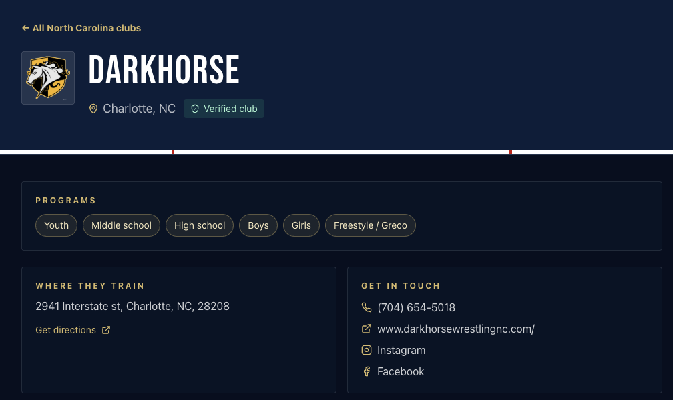Screen dimensions: 673x400
Task: Open Get directions link
Action: click(x=73, y=330)
